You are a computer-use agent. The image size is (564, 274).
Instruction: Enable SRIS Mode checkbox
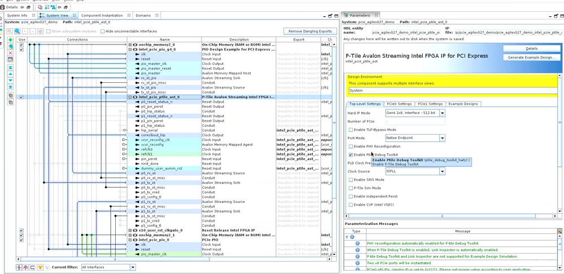click(x=351, y=180)
